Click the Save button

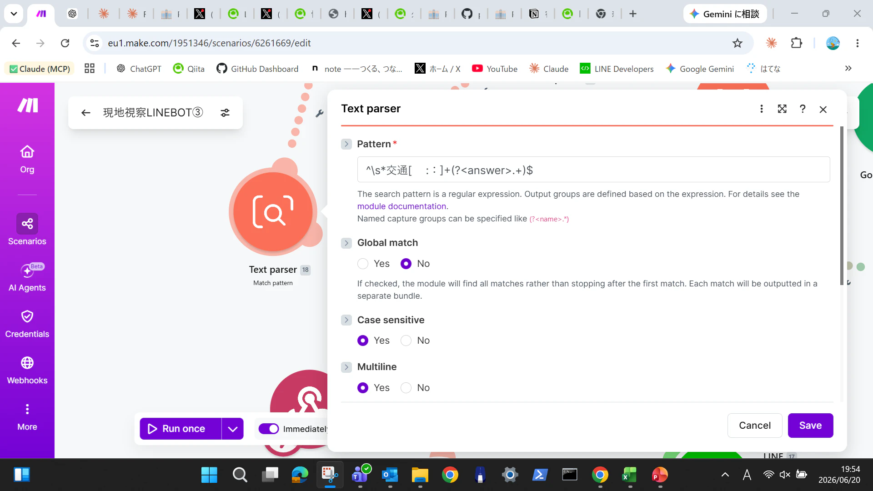[810, 426]
